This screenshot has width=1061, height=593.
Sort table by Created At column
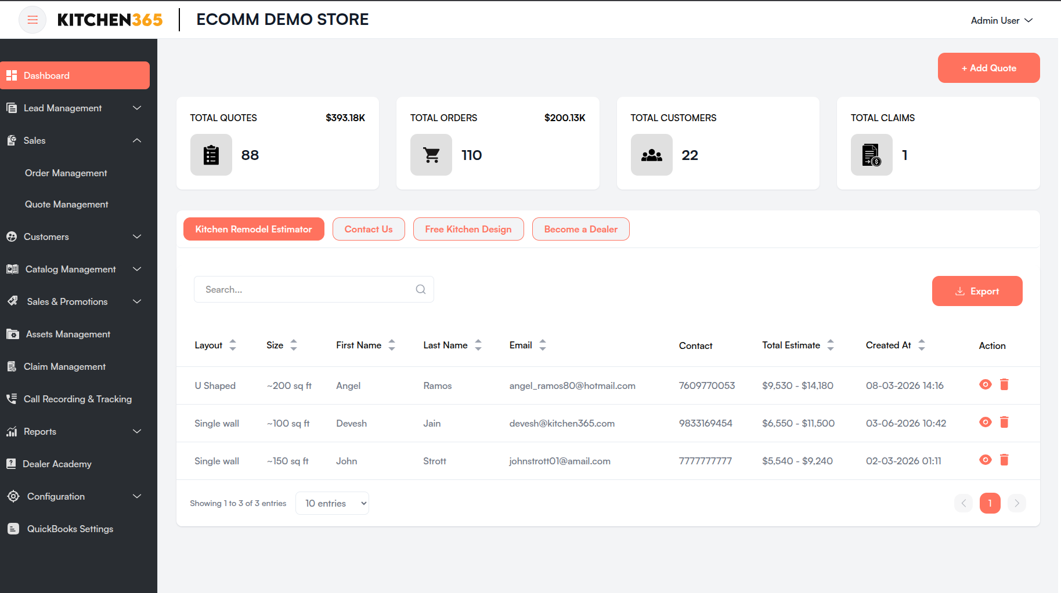point(922,345)
